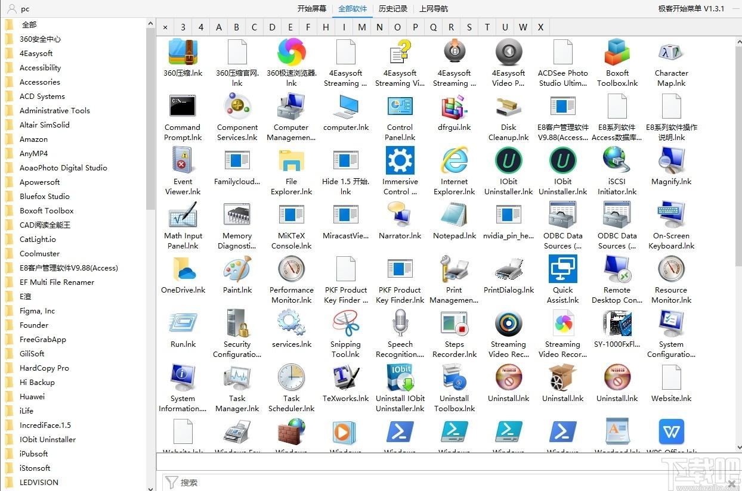Open the Task Manager shortcut
The width and height of the screenshot is (742, 491).
point(237,377)
